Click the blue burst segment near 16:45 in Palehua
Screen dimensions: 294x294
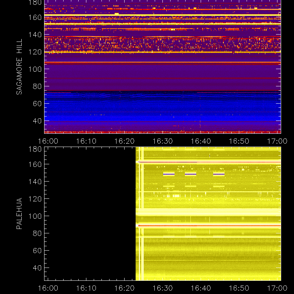tap(219, 174)
